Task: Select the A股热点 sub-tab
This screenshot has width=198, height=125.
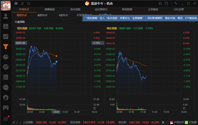Action: coord(63,15)
